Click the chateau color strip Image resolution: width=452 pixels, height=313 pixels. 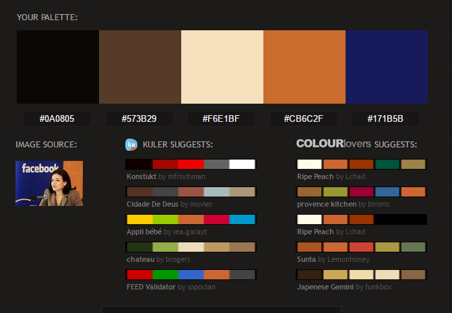coord(191,247)
